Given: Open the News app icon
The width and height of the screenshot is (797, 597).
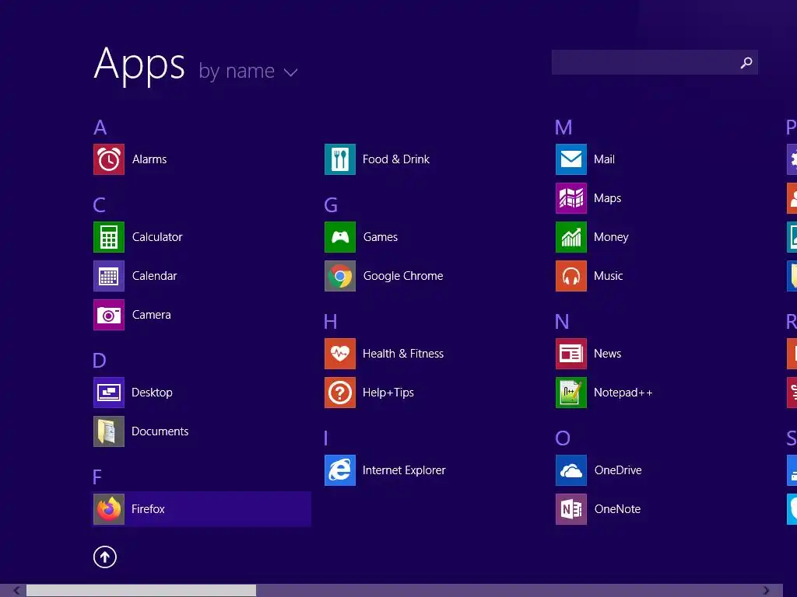Looking at the screenshot, I should coord(571,354).
